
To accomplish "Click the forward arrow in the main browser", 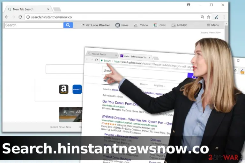I will coord(13,17).
